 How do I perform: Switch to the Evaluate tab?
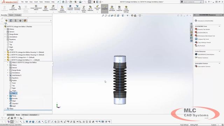click(x=18, y=15)
